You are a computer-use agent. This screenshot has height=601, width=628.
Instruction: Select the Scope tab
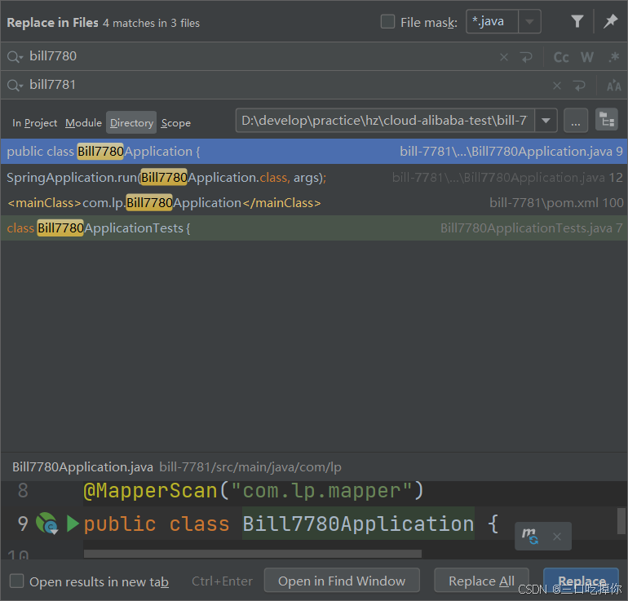click(x=176, y=123)
